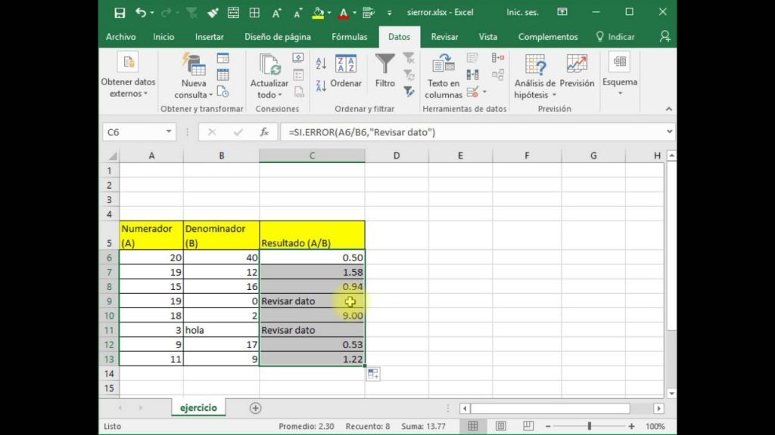
Task: Switch to Normal view in status bar
Action: click(x=472, y=427)
